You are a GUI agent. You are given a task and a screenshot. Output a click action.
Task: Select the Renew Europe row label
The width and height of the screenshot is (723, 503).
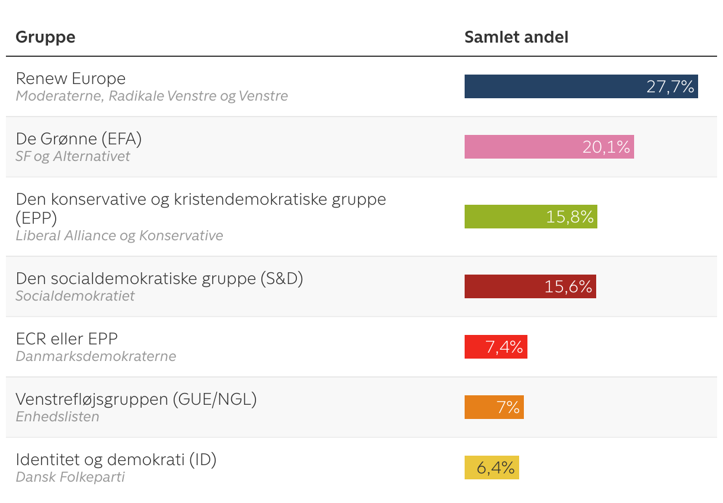[71, 79]
